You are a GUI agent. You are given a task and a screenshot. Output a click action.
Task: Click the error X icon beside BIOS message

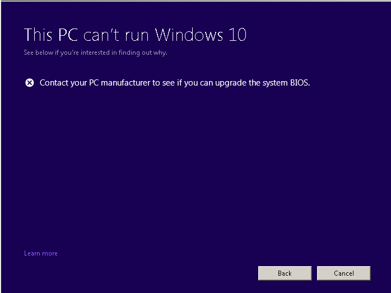[30, 83]
